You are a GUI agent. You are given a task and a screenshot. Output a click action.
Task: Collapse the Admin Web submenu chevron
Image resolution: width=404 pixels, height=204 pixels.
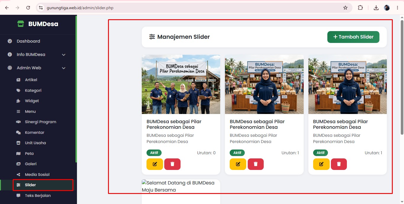[64, 68]
